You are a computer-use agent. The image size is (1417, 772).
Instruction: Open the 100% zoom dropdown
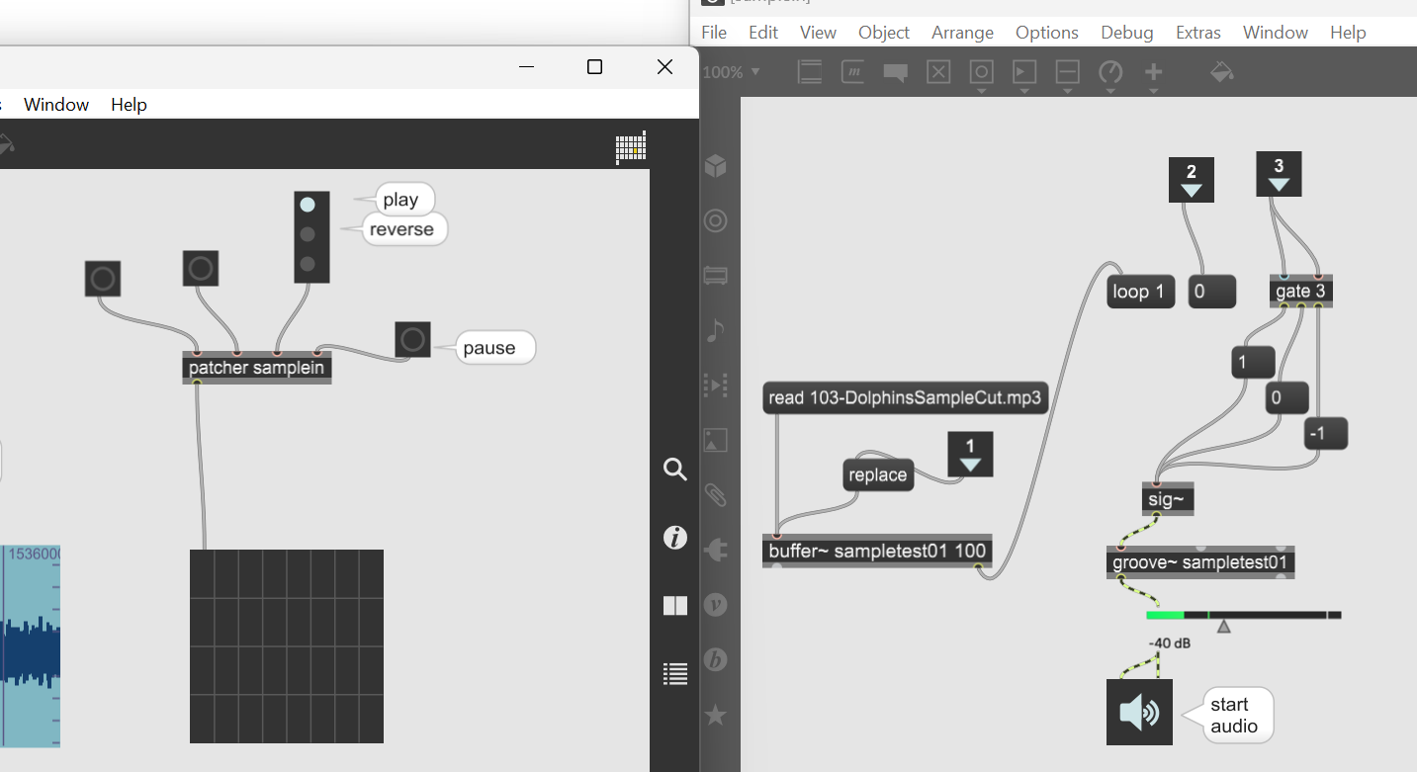point(731,72)
